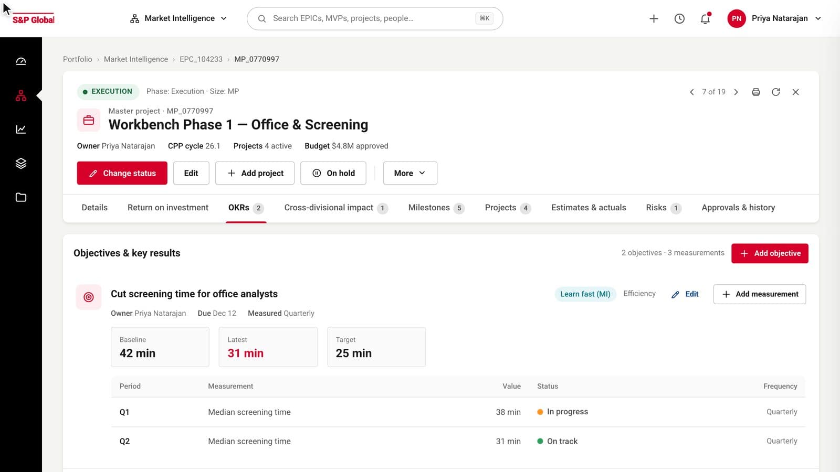Expand the More actions dropdown

click(x=410, y=173)
